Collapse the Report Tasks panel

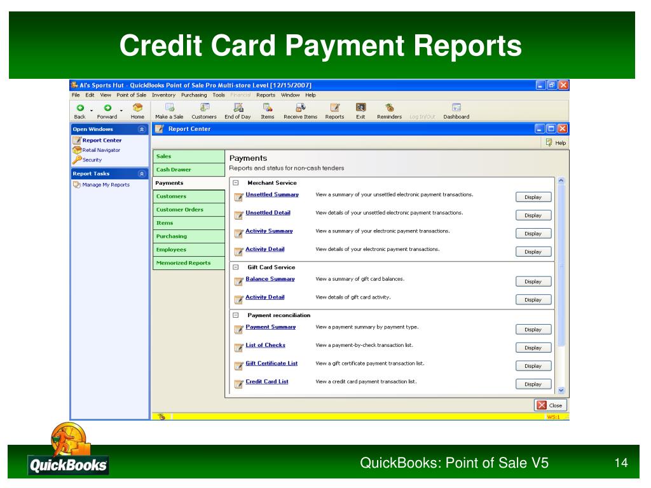[x=142, y=173]
